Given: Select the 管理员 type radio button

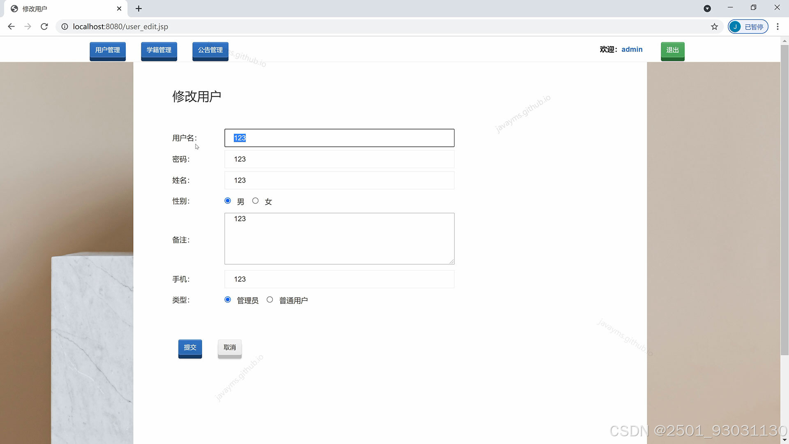Looking at the screenshot, I should (x=228, y=300).
